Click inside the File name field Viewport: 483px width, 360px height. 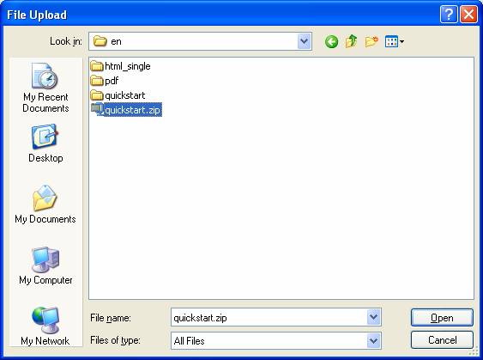269,317
